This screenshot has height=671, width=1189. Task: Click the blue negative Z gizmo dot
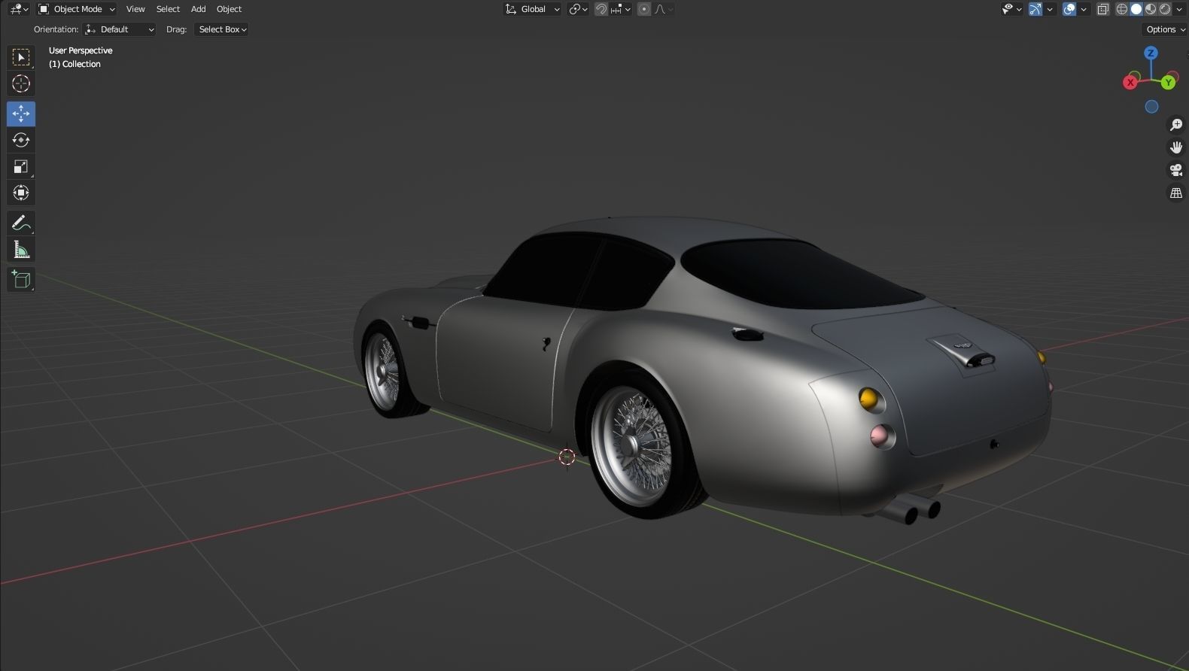point(1151,107)
